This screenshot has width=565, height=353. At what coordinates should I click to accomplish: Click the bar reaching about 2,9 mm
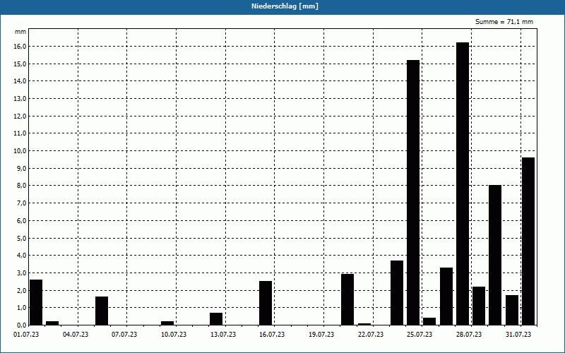pos(347,299)
